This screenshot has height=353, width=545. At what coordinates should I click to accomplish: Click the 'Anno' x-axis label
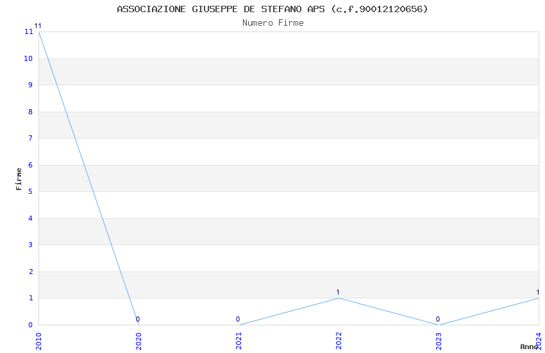pos(529,347)
